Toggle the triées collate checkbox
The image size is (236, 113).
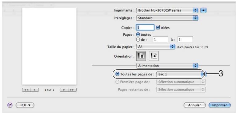[x=158, y=28]
